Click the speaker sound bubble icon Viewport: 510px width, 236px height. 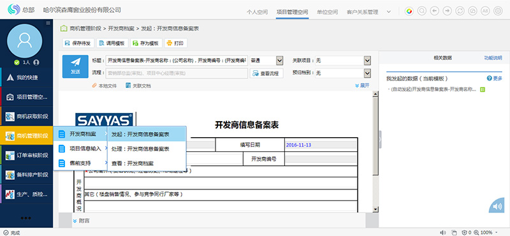497,206
